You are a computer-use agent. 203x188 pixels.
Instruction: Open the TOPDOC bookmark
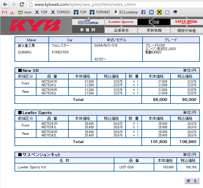coord(60,12)
